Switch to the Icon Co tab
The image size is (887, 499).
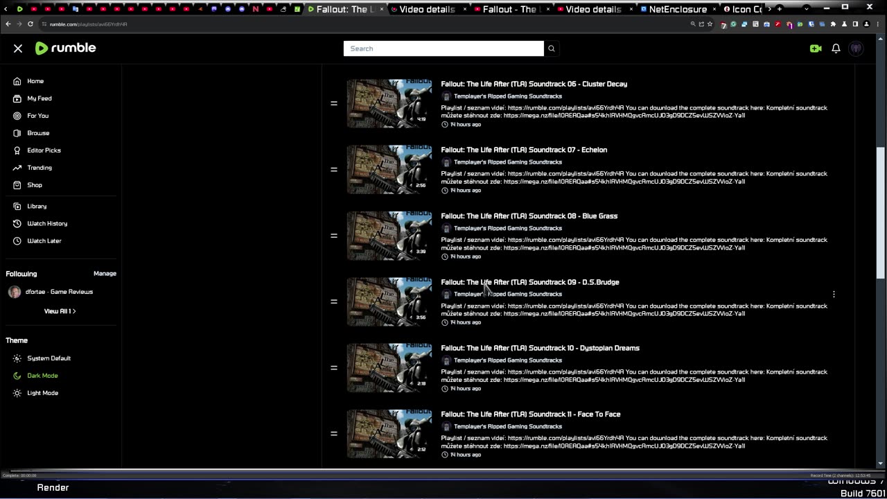742,9
